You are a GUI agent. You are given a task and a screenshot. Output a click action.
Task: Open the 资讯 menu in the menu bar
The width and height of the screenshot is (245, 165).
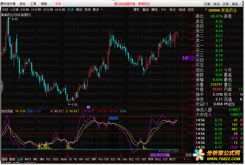22,4
